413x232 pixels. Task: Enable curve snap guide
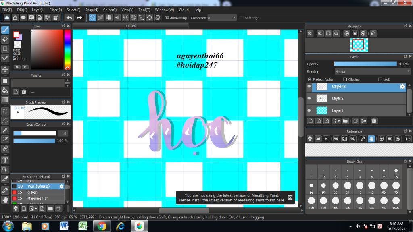(x=142, y=18)
